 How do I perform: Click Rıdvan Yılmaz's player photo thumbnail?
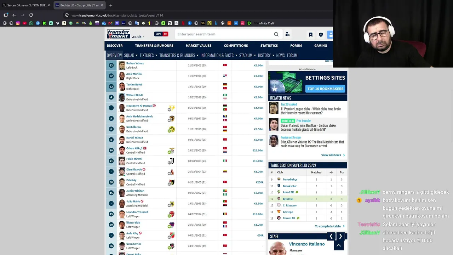pyautogui.click(x=122, y=66)
